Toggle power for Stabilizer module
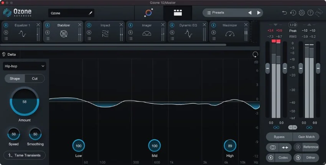 [x=48, y=25]
